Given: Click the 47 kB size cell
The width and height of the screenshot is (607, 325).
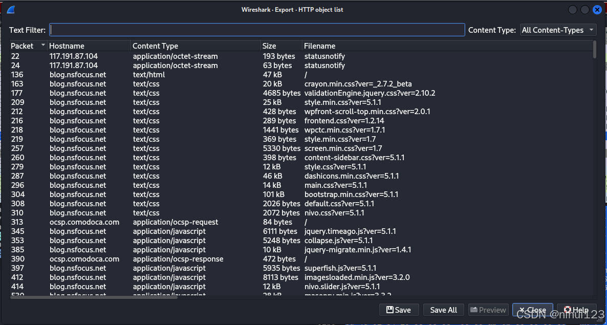Looking at the screenshot, I should [272, 75].
